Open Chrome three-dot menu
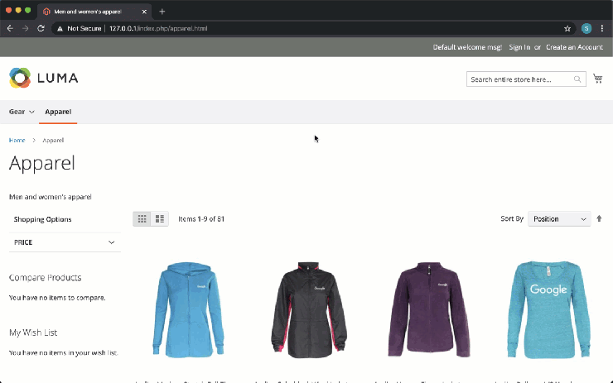The image size is (613, 383). (x=603, y=28)
